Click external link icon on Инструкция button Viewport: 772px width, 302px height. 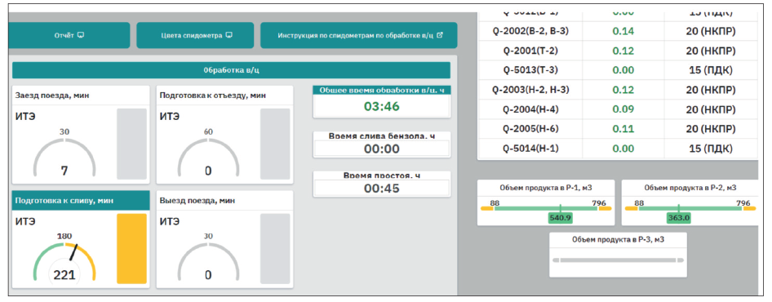[x=440, y=35]
